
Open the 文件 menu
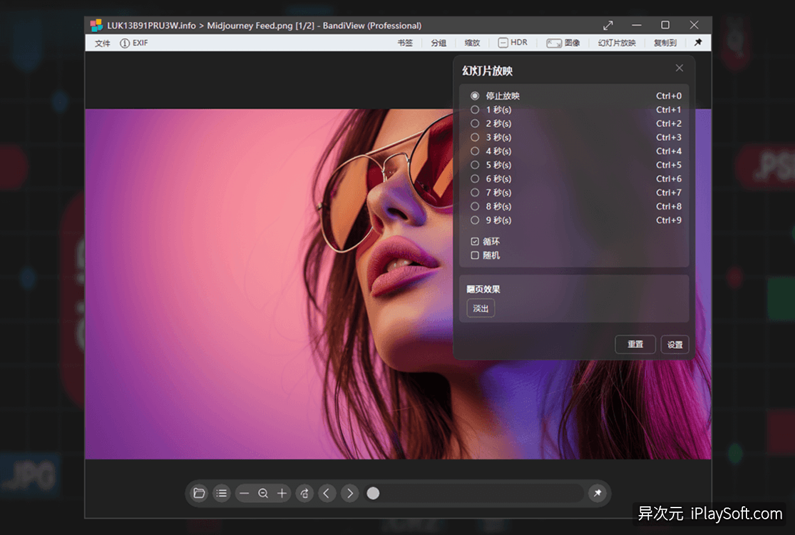point(102,43)
